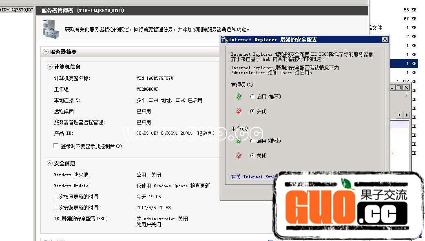Collapse the 服务器摘要 section
This screenshot has height=241, width=425.
coord(45,52)
